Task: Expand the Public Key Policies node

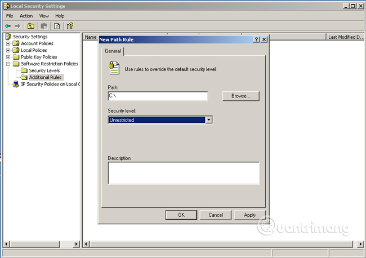Action: tap(8, 57)
